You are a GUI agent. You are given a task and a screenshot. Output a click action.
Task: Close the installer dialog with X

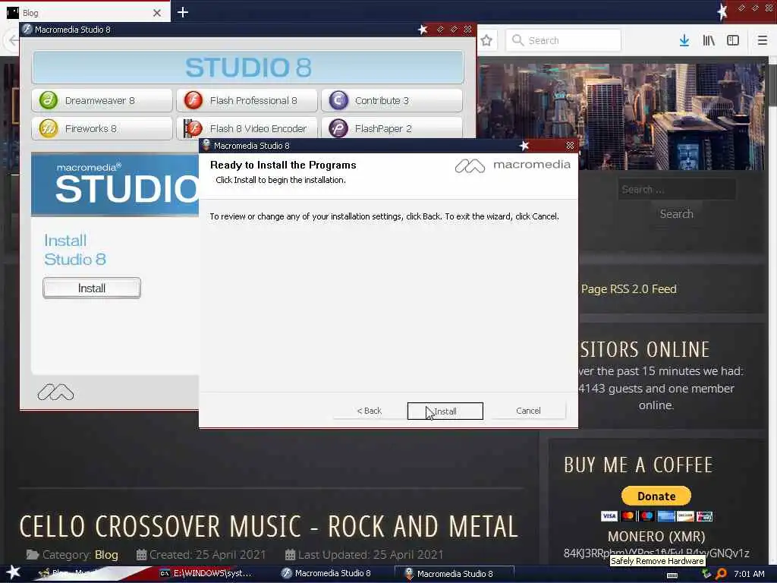coord(570,145)
